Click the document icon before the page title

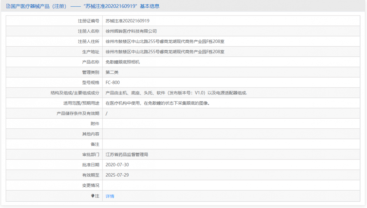pyautogui.click(x=8, y=6)
